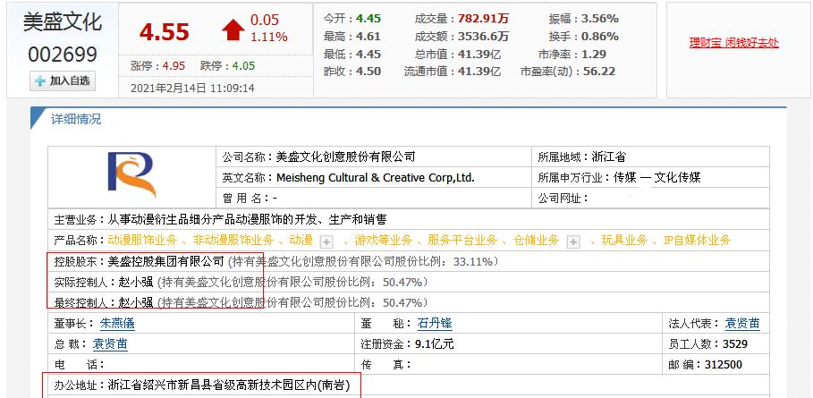Click the 今开 value 4.45
This screenshot has height=398, width=813.
(x=368, y=19)
